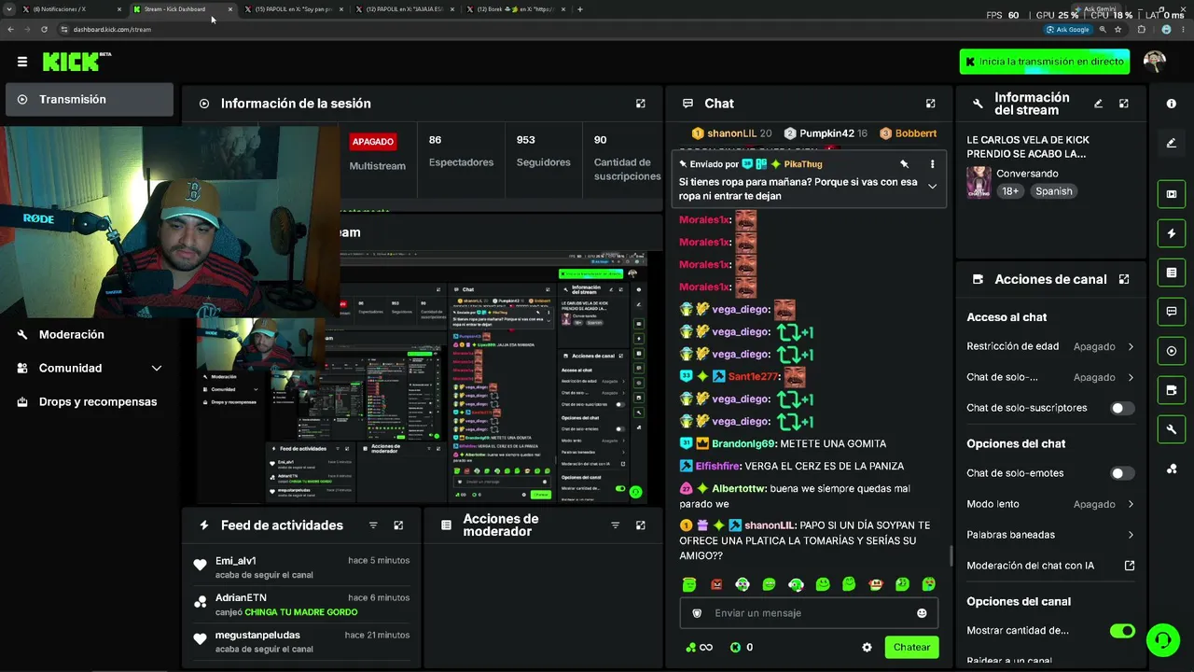1194x672 pixels.
Task: Click Inicia la transmisión en directo button
Action: [1045, 62]
